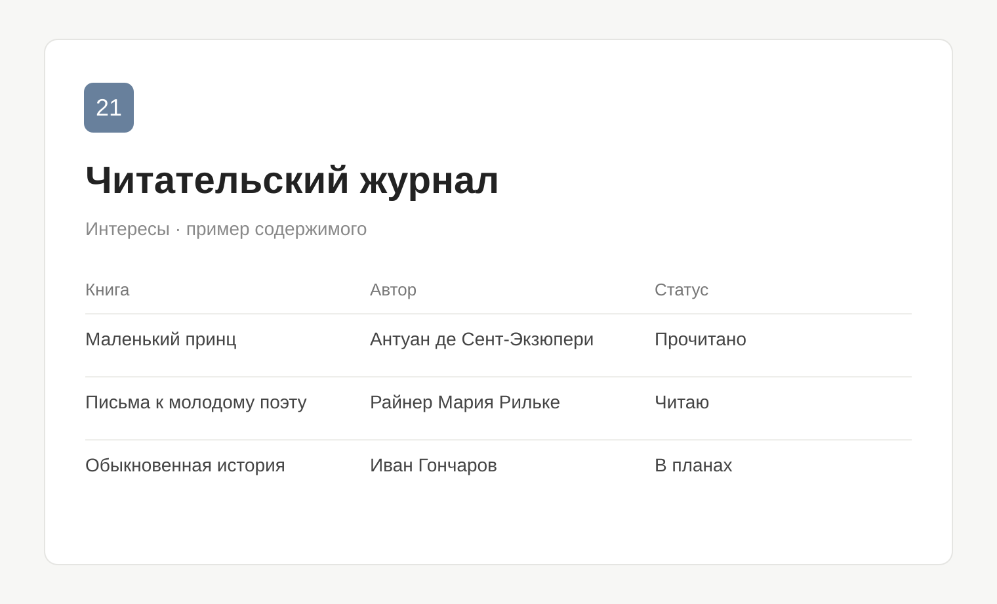Click the heading Читательский журнал
Screen dimensions: 997x604
[292, 180]
